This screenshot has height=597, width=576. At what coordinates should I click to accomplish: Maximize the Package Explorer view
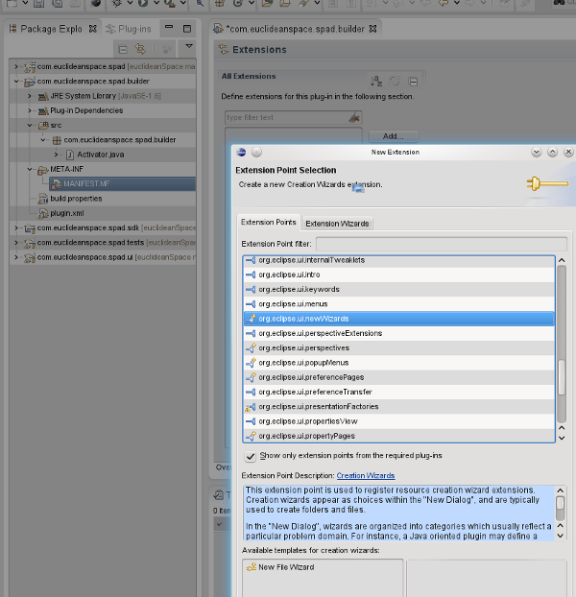point(187,29)
